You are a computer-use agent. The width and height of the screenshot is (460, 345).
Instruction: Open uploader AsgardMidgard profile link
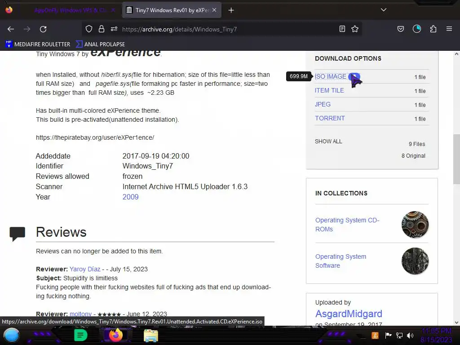pyautogui.click(x=349, y=314)
